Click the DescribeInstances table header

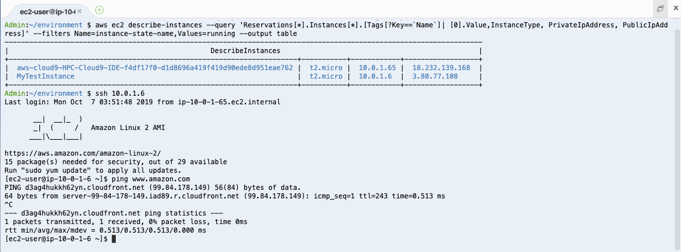[x=245, y=51]
